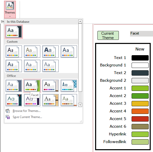Screen dimensions: 153x152
Task: Click the Text 1 black color swatch
Action: click(140, 58)
